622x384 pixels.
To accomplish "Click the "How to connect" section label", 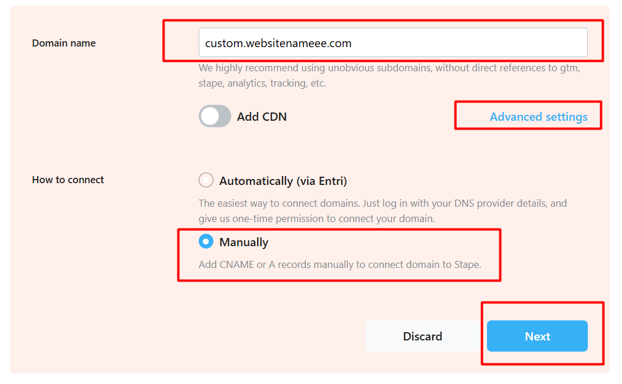I will click(x=68, y=180).
